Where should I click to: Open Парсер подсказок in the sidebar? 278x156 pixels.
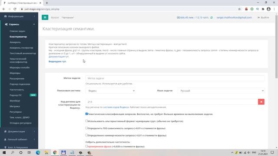(20, 84)
